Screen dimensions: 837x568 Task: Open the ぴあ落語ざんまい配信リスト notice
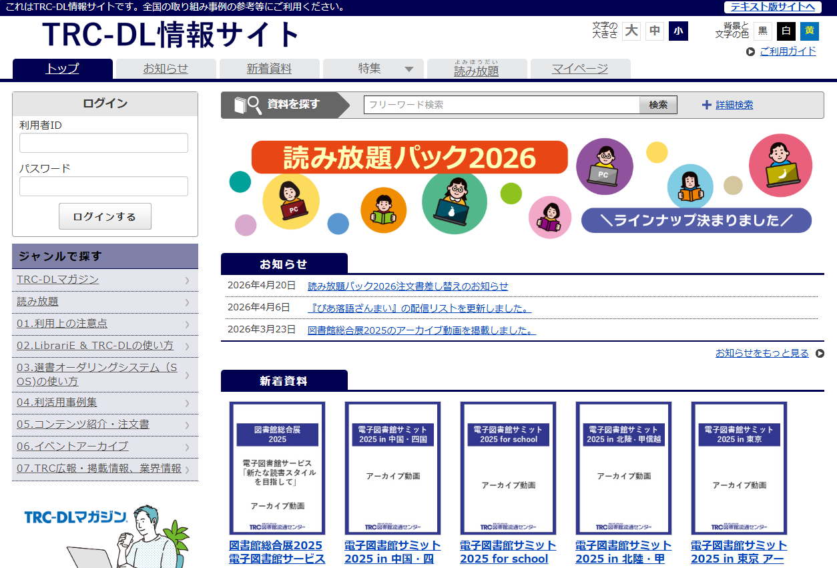coord(419,308)
